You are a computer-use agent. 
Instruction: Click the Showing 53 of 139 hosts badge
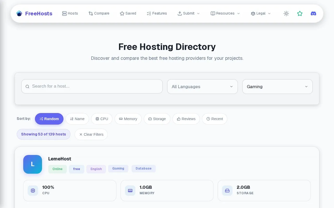pyautogui.click(x=44, y=134)
